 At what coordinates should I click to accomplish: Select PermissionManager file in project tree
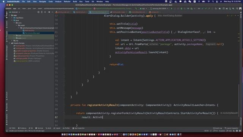pyautogui.click(x=32, y=33)
